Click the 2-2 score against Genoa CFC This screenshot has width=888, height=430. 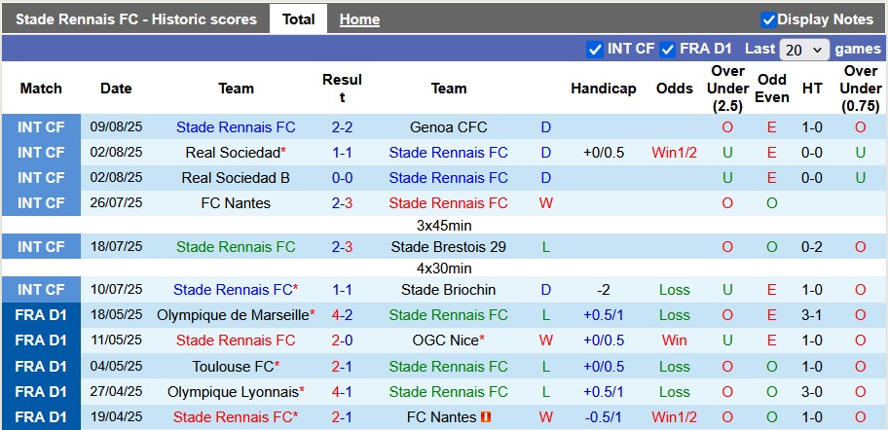(342, 127)
